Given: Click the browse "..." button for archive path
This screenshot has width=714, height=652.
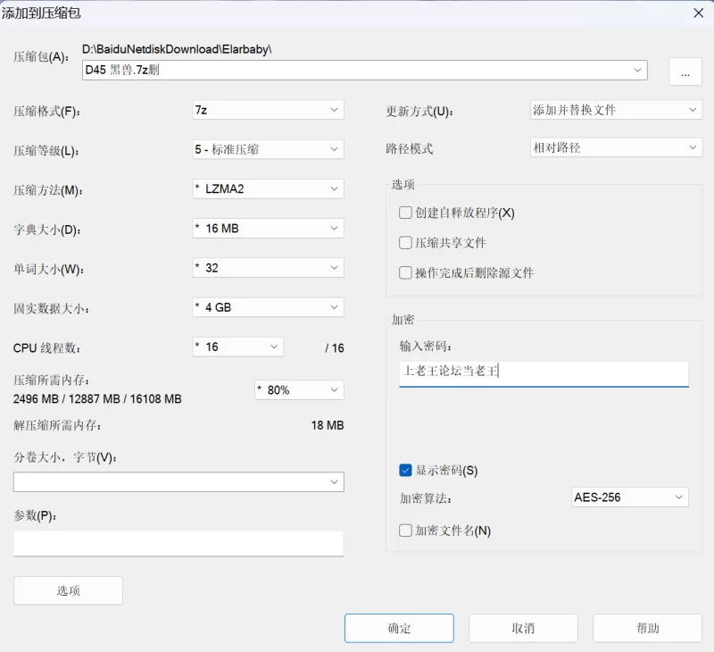Looking at the screenshot, I should [x=685, y=71].
